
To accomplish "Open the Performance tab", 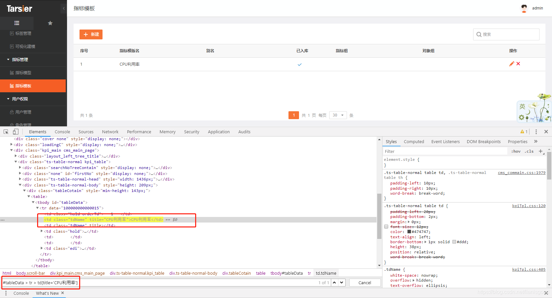I will (x=139, y=132).
